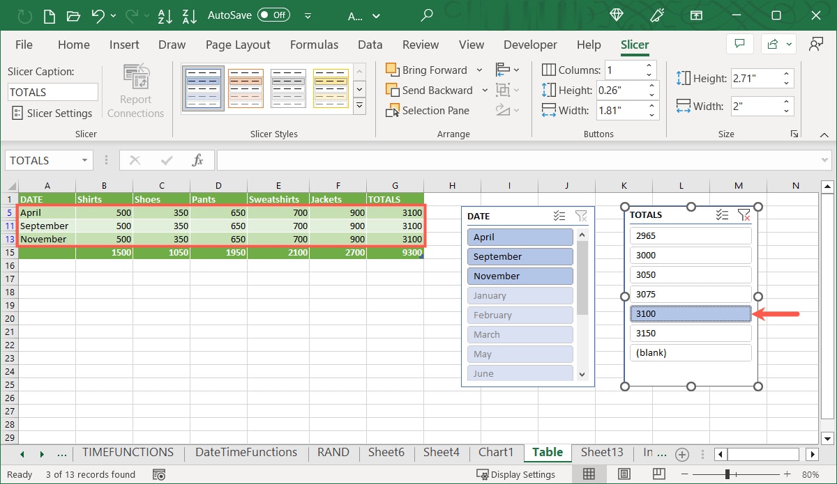Click the Sort A to Z icon

165,15
